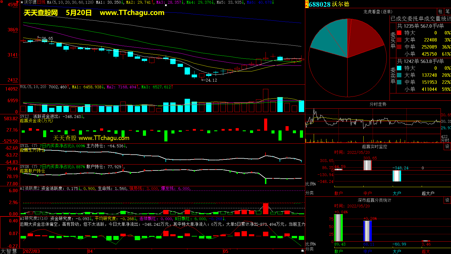The height and width of the screenshot is (254, 451).
Task: Switch the order panel to 笔 tick view
Action: [x=448, y=12]
